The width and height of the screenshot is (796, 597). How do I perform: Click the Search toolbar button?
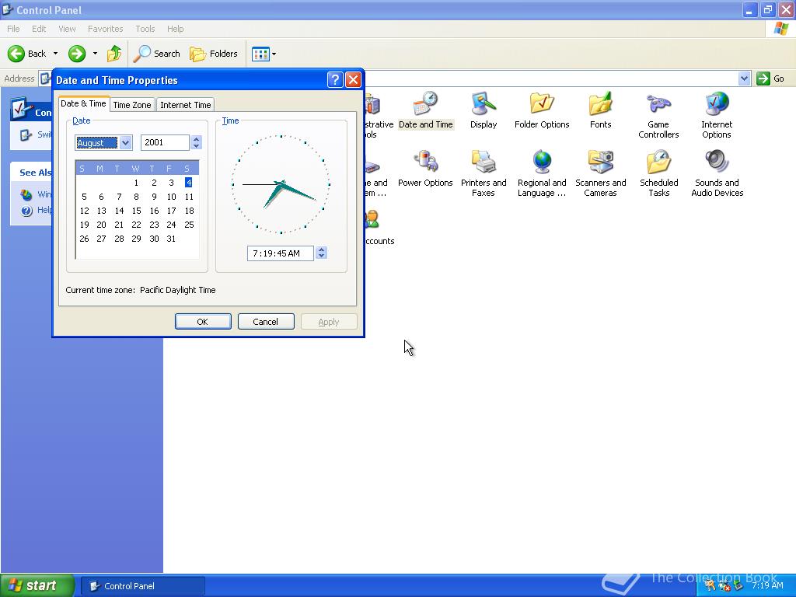(x=156, y=54)
